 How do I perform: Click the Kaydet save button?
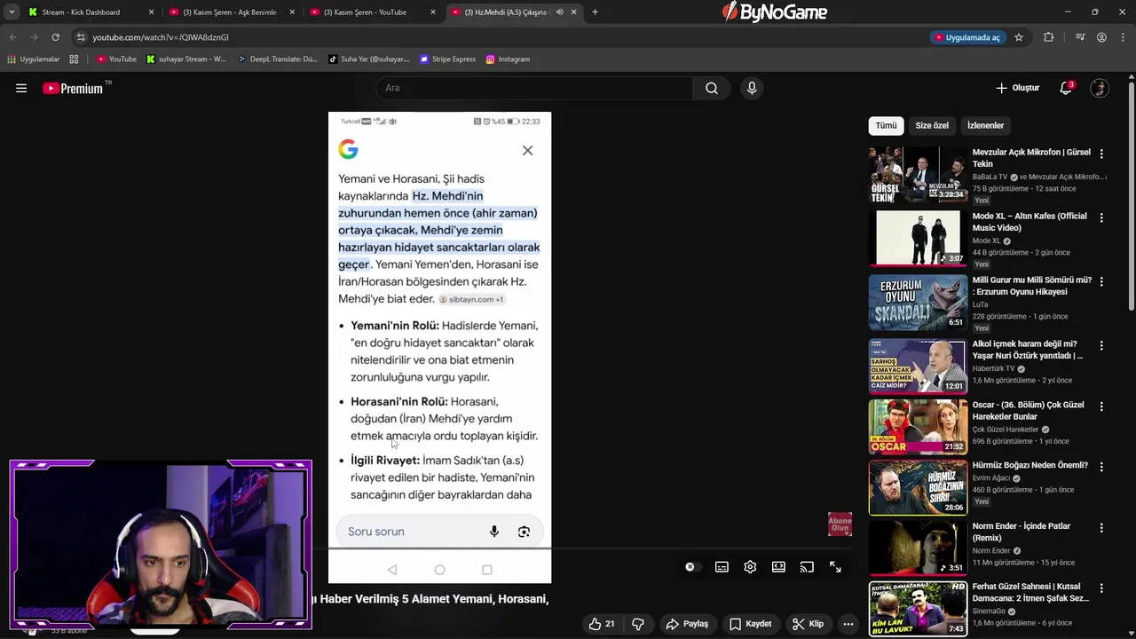[750, 624]
